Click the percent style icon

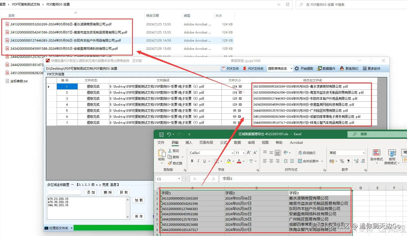tap(342, 161)
